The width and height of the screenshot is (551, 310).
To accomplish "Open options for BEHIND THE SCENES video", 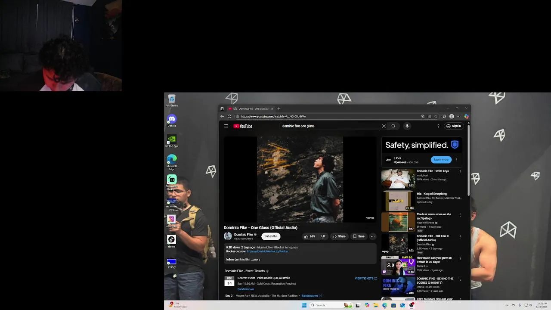I will pyautogui.click(x=461, y=279).
